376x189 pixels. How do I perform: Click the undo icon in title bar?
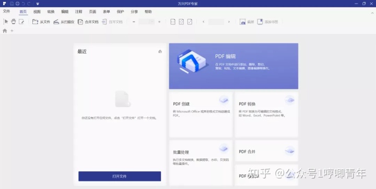pyautogui.click(x=23, y=4)
